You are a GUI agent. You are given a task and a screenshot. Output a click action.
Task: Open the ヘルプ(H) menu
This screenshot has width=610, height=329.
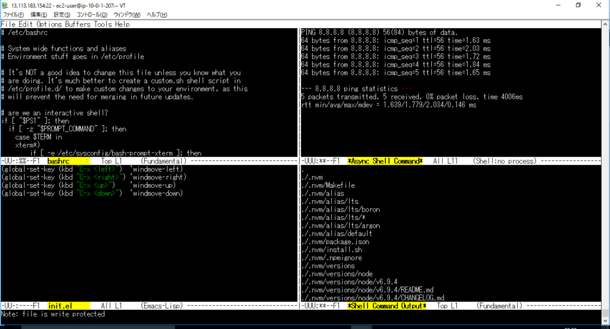(157, 15)
